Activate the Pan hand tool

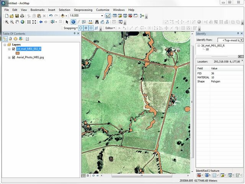(17, 22)
